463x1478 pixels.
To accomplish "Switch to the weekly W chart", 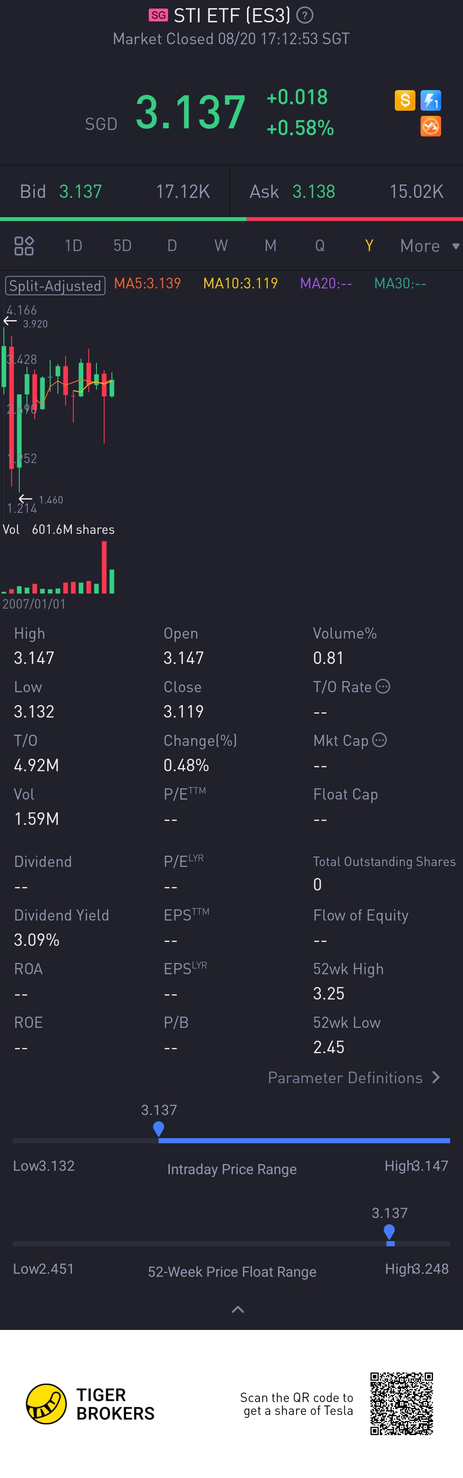I will pyautogui.click(x=221, y=245).
